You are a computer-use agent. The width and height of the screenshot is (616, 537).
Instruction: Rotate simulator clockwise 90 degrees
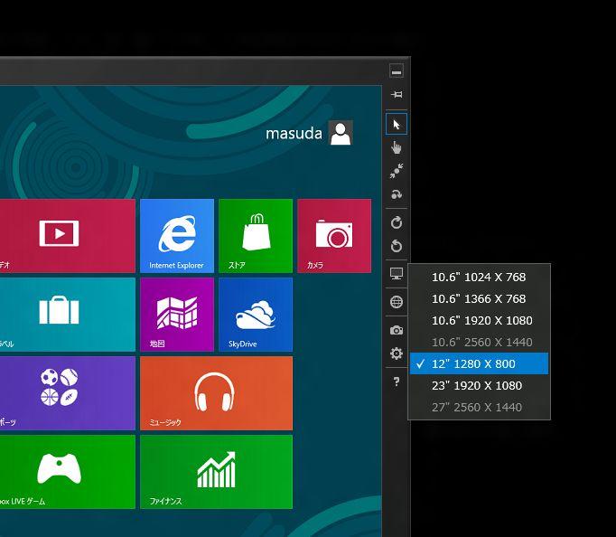[x=396, y=222]
